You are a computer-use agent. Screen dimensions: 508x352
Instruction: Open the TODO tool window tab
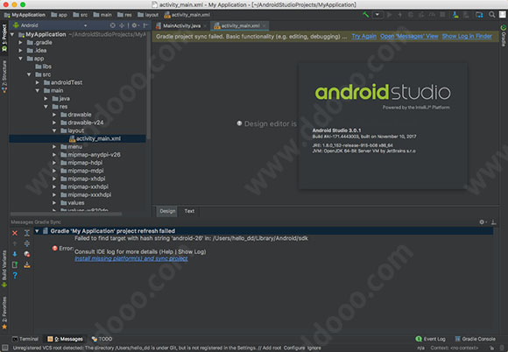pyautogui.click(x=102, y=339)
